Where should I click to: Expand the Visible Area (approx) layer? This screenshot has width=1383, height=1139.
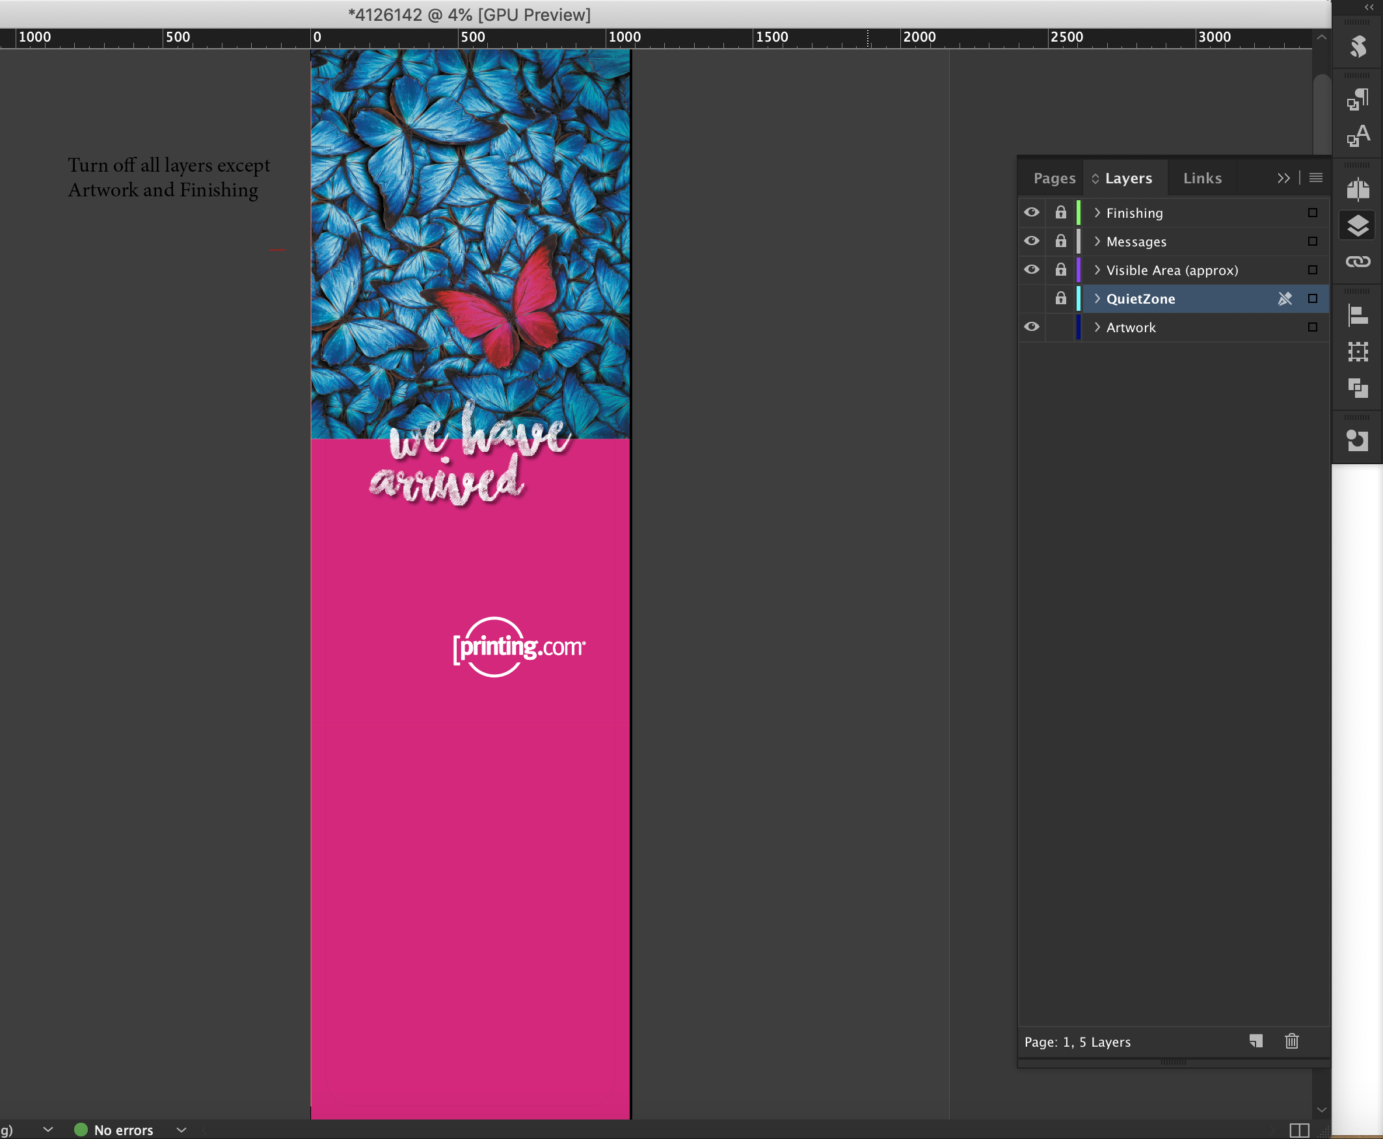(1097, 270)
